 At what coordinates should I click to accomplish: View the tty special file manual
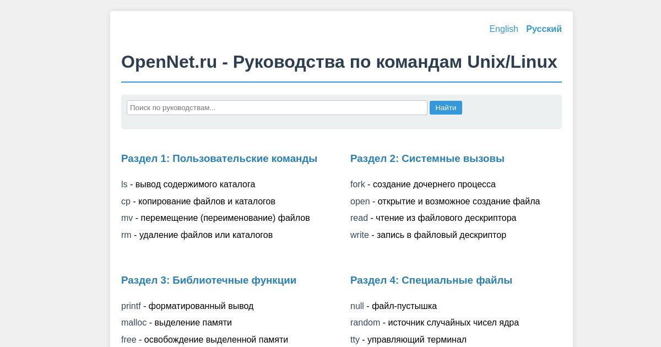354,340
